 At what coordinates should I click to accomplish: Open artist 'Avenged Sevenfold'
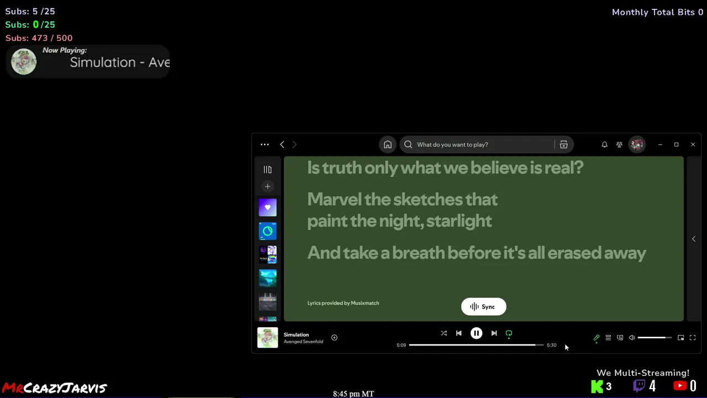(303, 342)
